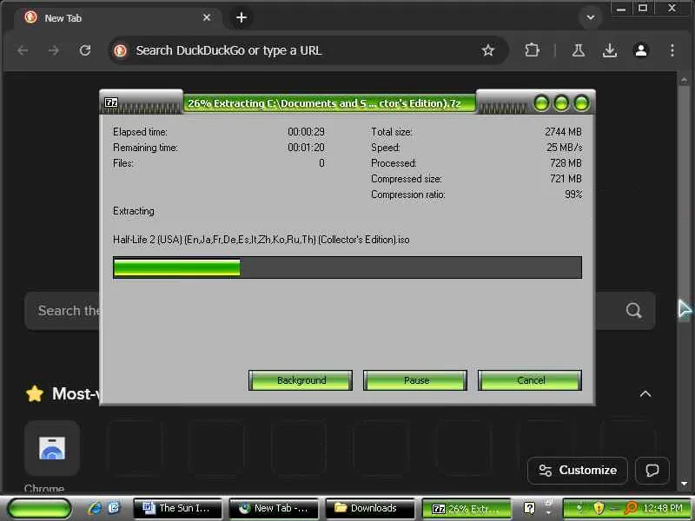Click the 7-Zip dialog title bar text

point(324,103)
